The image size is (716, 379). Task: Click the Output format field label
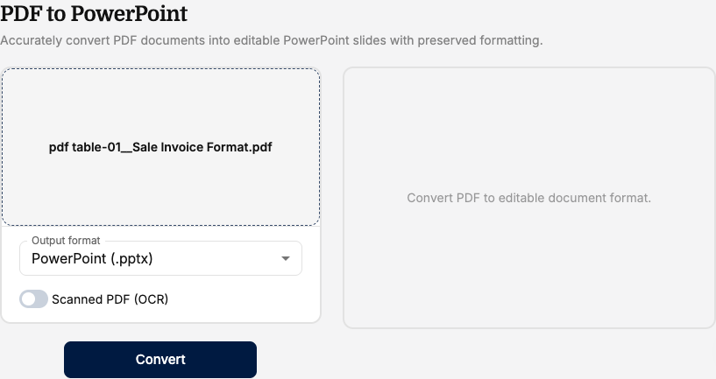[x=66, y=241]
